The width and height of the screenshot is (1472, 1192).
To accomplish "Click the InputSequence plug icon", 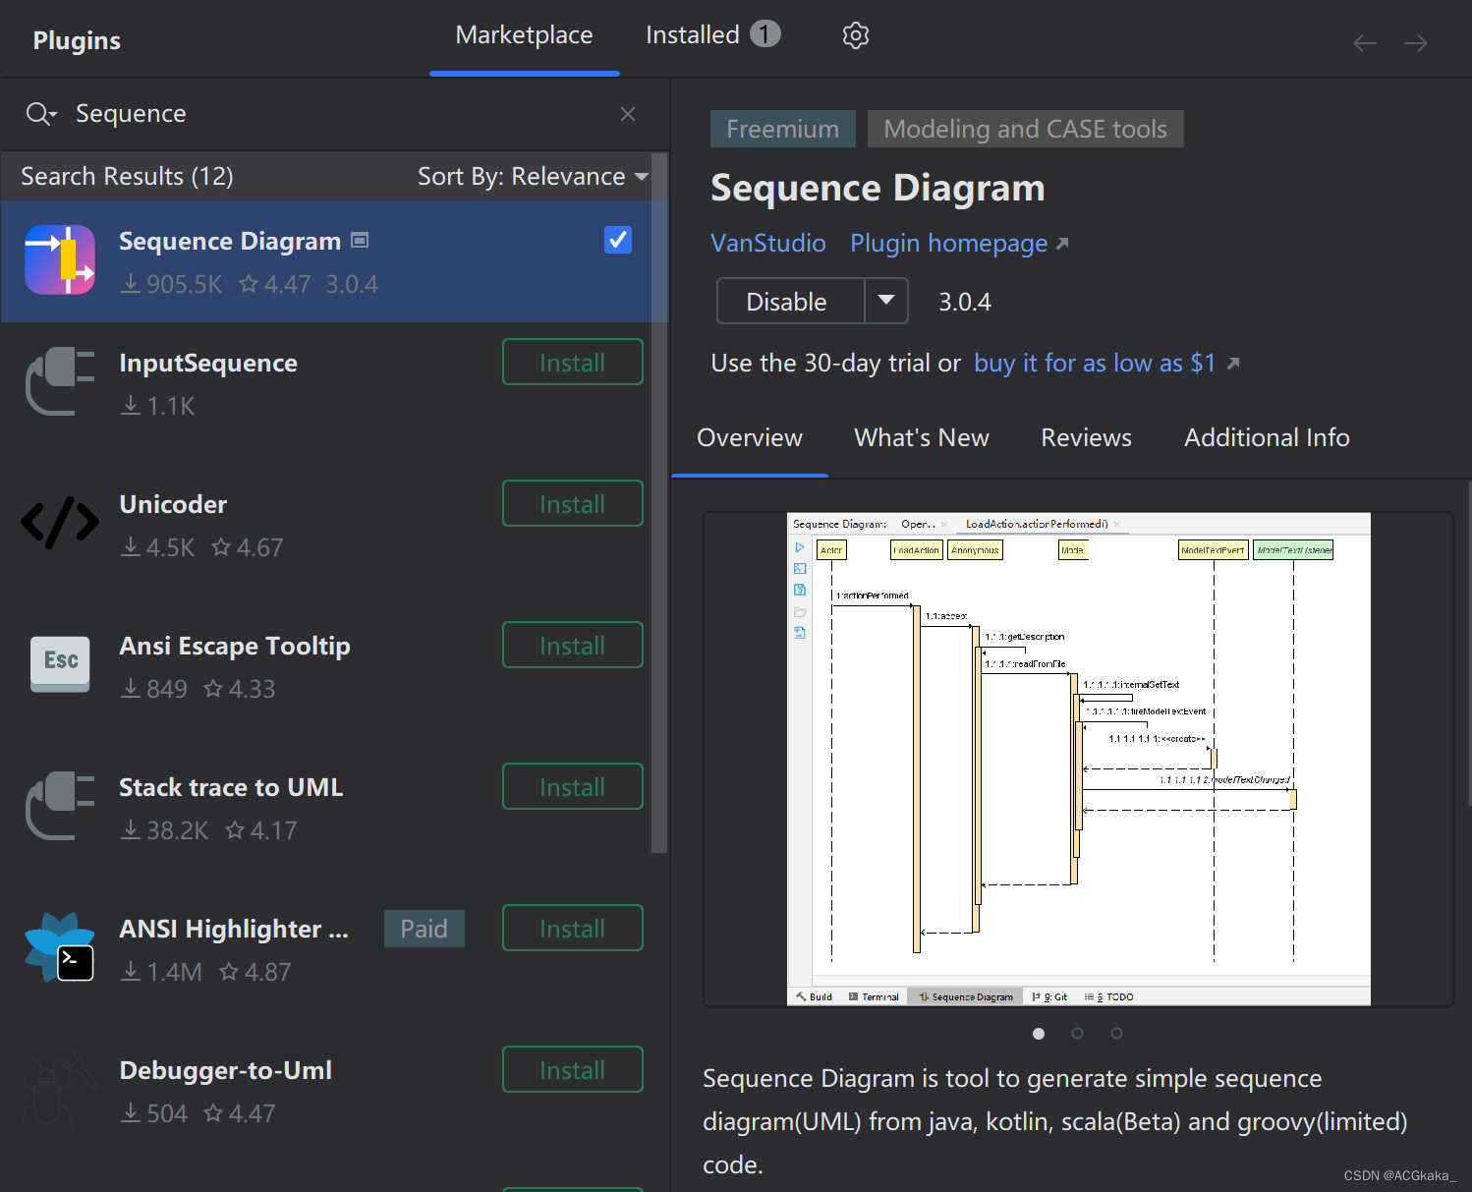I will pos(60,381).
